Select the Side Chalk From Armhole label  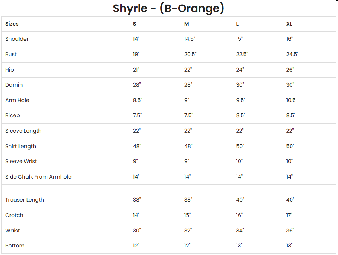click(38, 177)
